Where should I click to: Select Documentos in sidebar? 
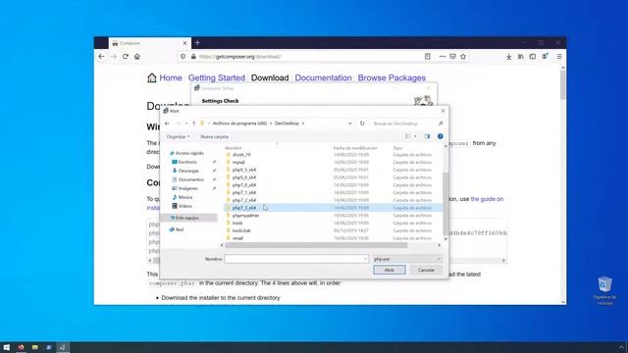click(190, 179)
